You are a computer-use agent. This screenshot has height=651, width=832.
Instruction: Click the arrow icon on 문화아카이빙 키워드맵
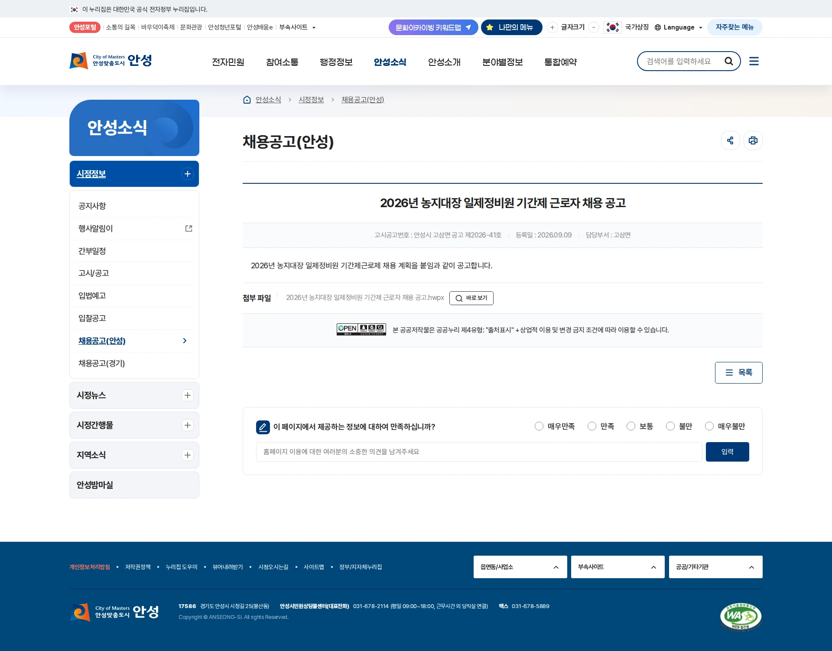pos(468,27)
